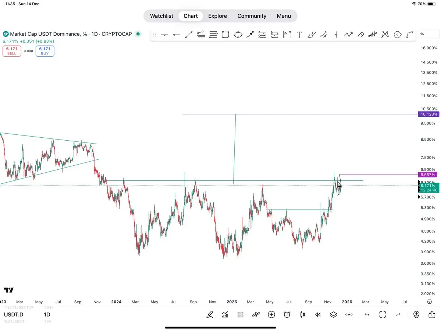Viewport: 441px width, 331px height.
Task: Open the USDT.D symbol selector
Action: pos(14,315)
